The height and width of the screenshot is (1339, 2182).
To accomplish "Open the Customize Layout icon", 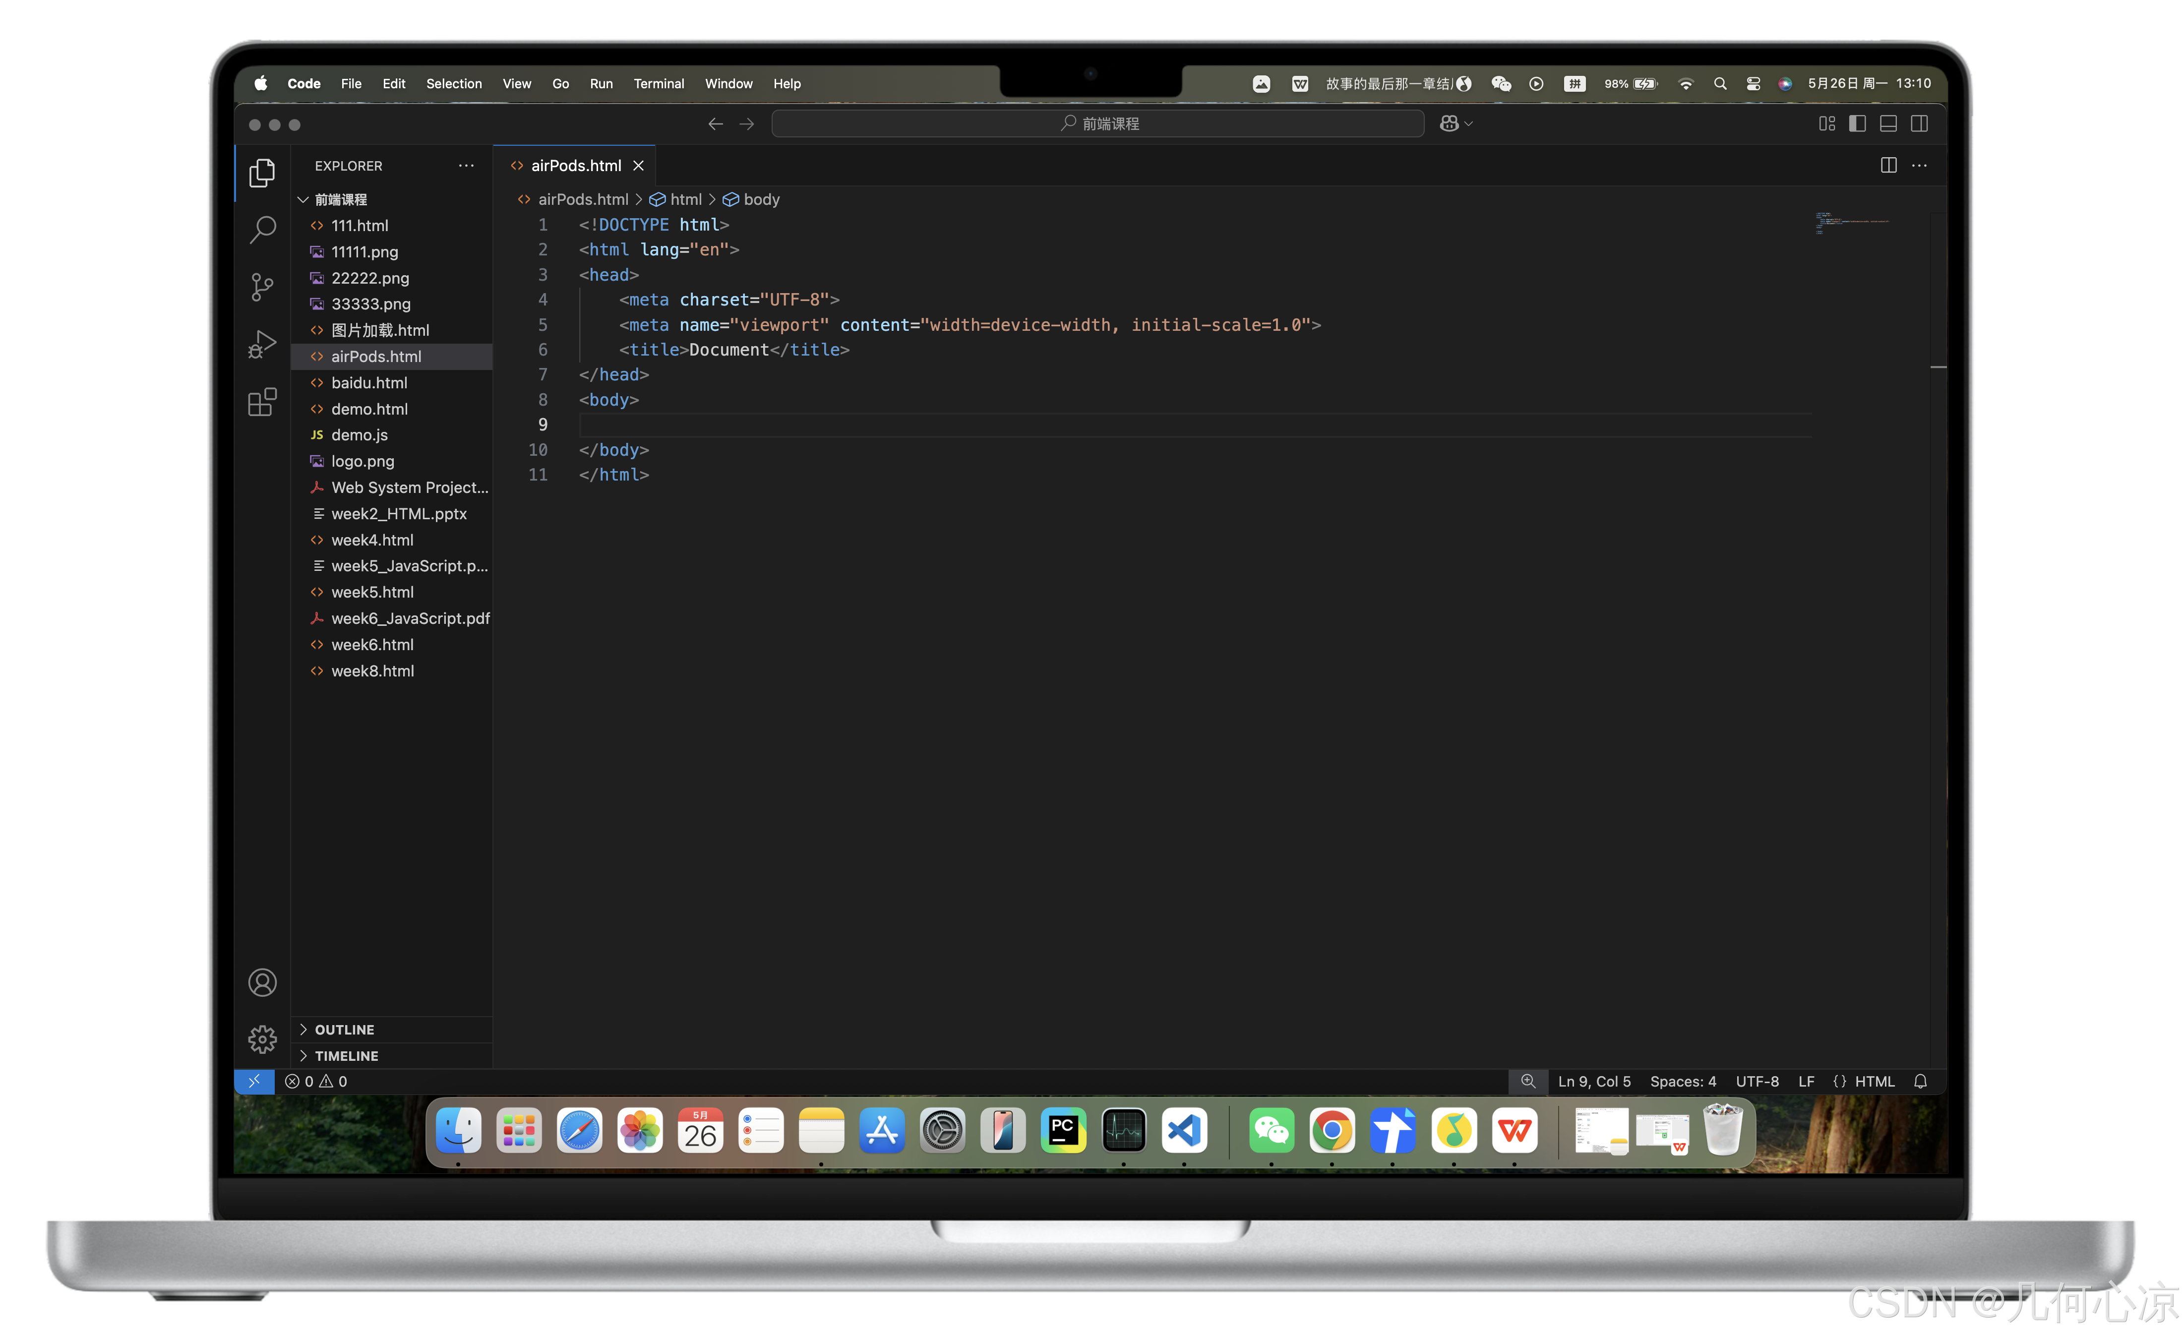I will pyautogui.click(x=1826, y=124).
